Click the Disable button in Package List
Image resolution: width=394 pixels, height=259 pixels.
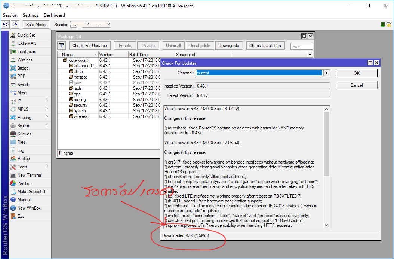pyautogui.click(x=148, y=46)
